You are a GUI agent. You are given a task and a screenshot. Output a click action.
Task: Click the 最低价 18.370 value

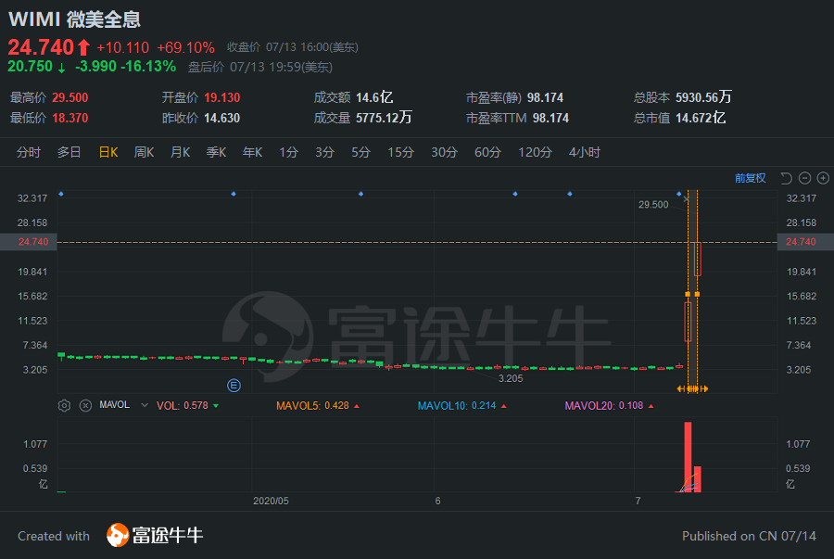[x=70, y=118]
